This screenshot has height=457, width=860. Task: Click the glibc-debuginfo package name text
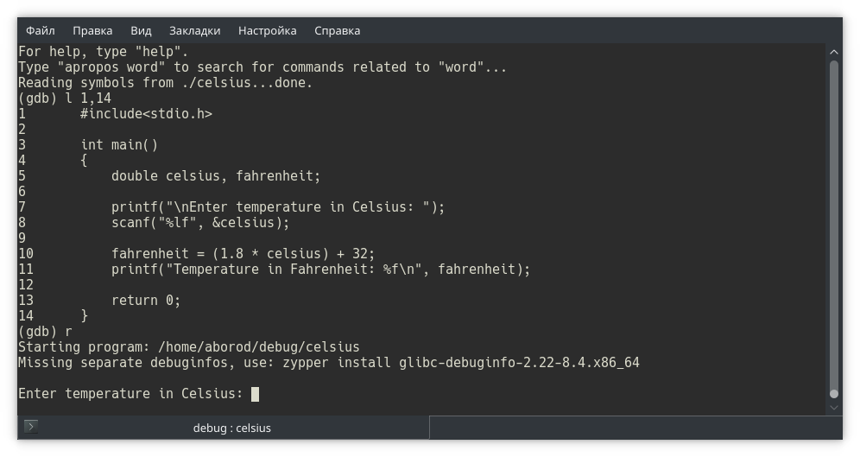point(519,363)
